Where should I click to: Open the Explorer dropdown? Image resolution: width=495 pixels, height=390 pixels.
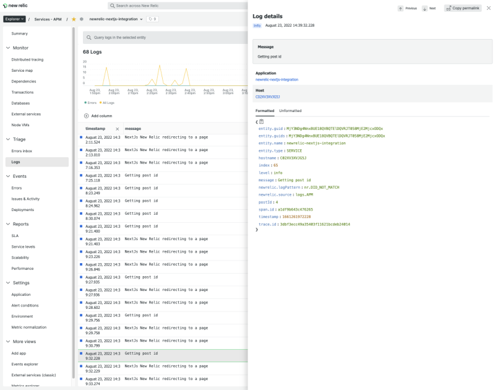point(14,19)
